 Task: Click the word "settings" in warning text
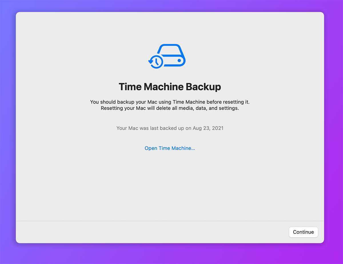pyautogui.click(x=229, y=109)
